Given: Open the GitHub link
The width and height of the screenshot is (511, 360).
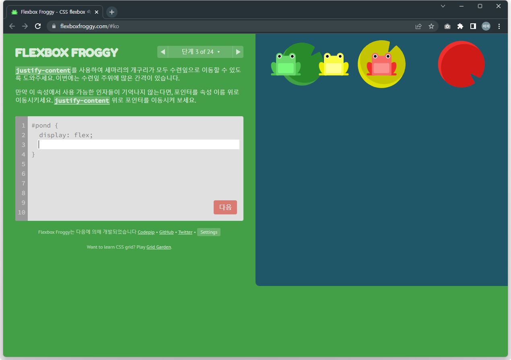Looking at the screenshot, I should click(167, 232).
